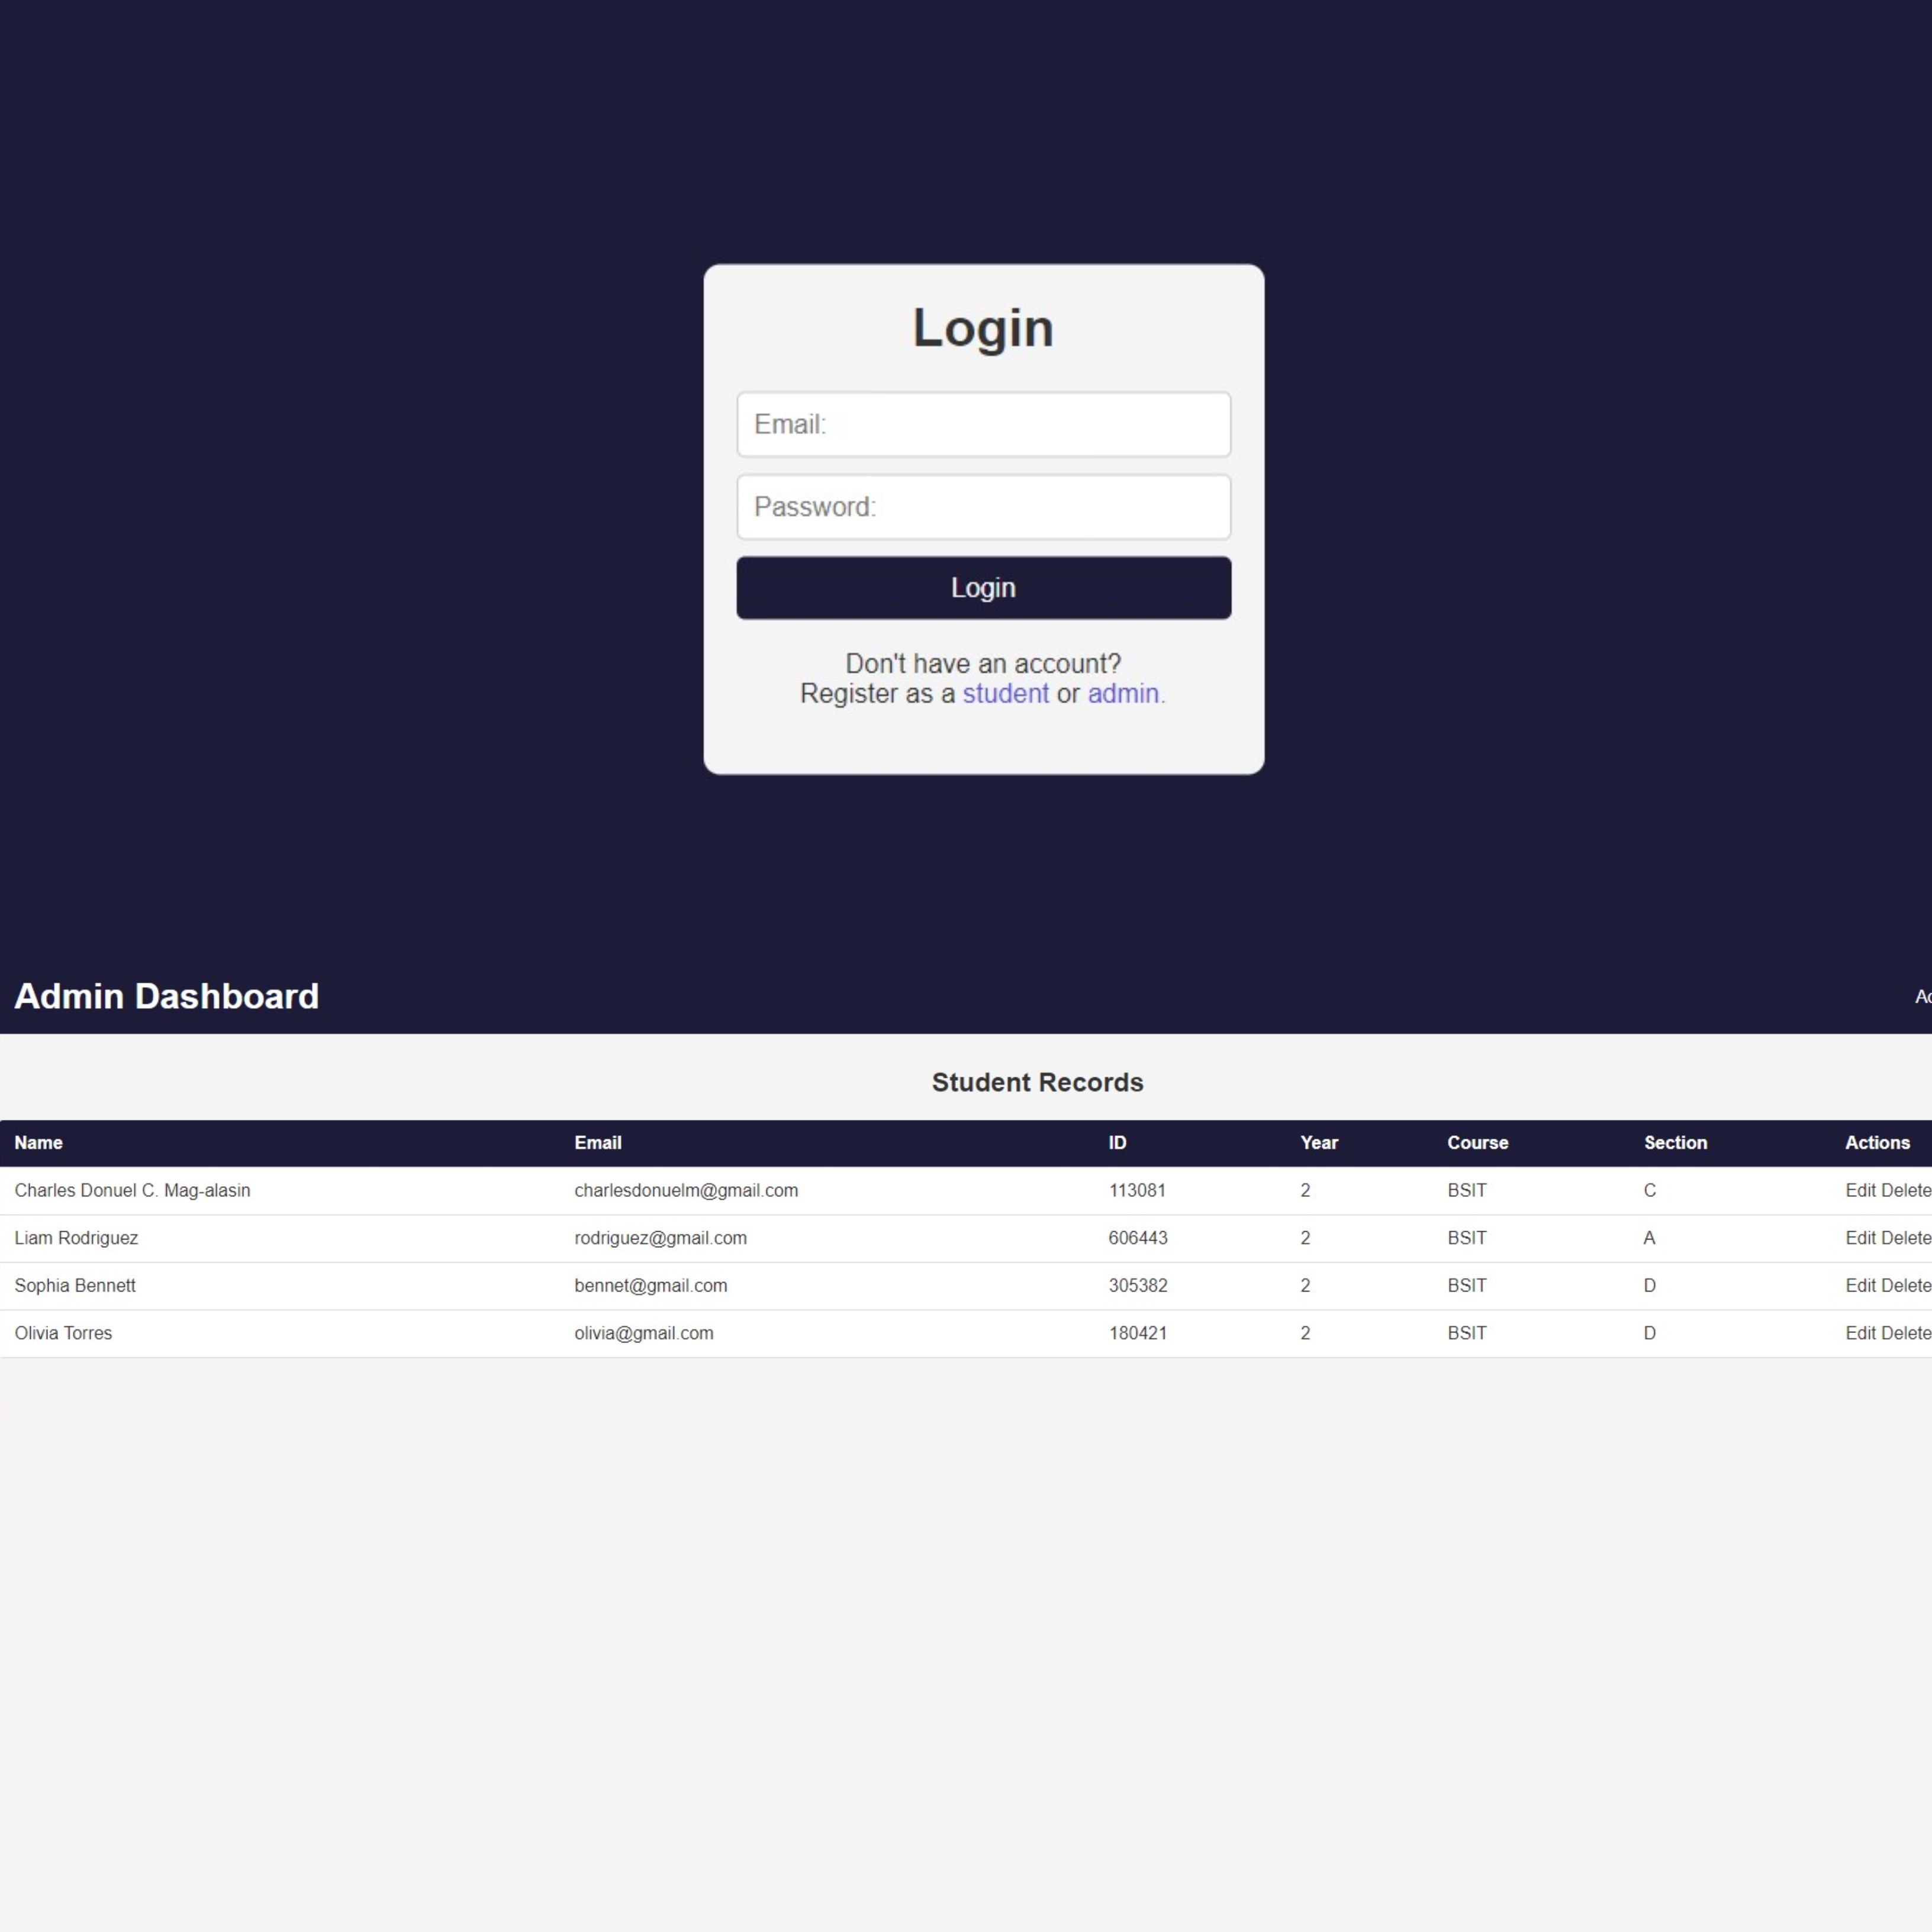
Task: Click year 2 in Charles's row
Action: pos(1305,1190)
